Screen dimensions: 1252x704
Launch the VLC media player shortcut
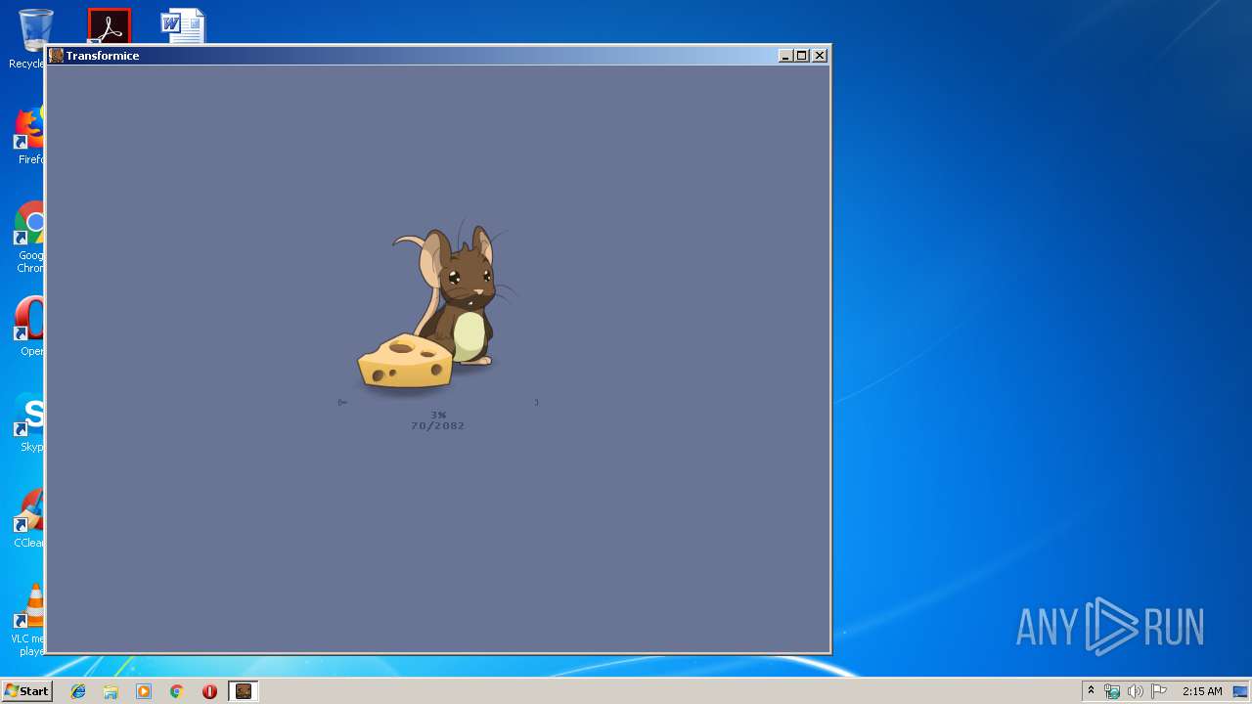[29, 619]
